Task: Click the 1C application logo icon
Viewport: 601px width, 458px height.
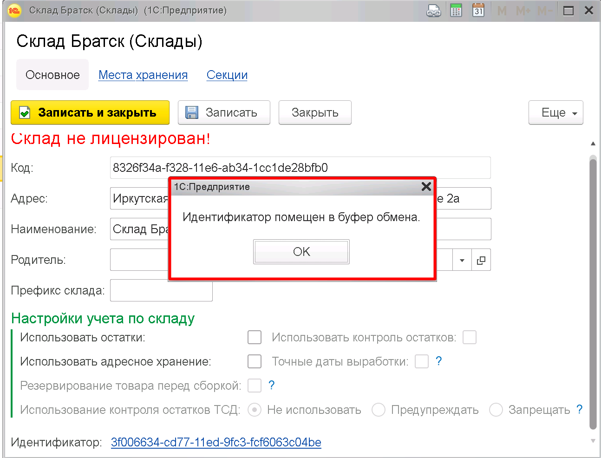Action: coord(14,10)
